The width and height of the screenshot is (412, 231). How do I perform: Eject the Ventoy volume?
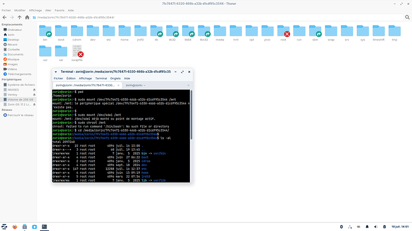click(34, 95)
